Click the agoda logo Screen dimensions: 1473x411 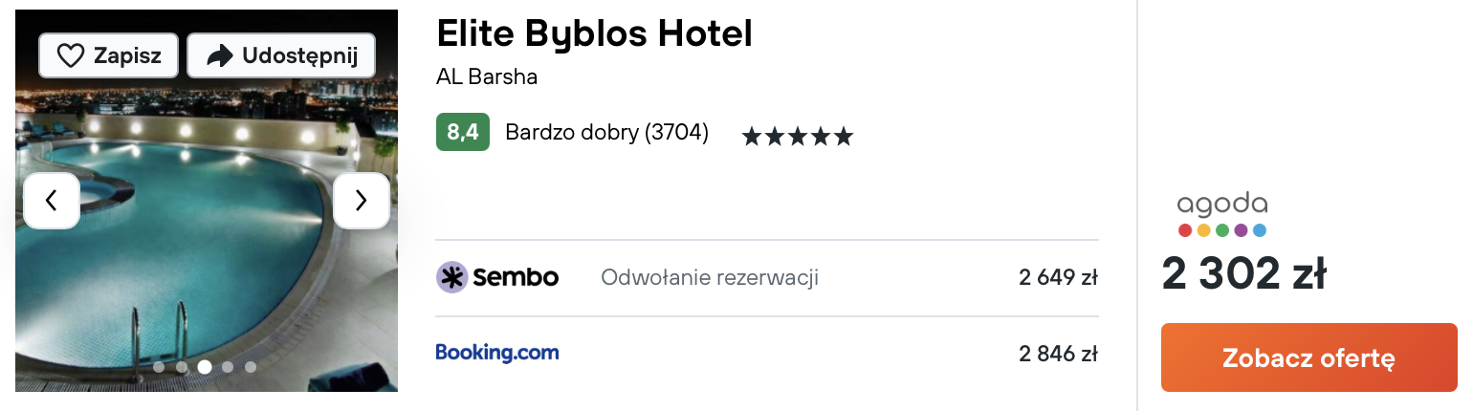coord(1222,215)
